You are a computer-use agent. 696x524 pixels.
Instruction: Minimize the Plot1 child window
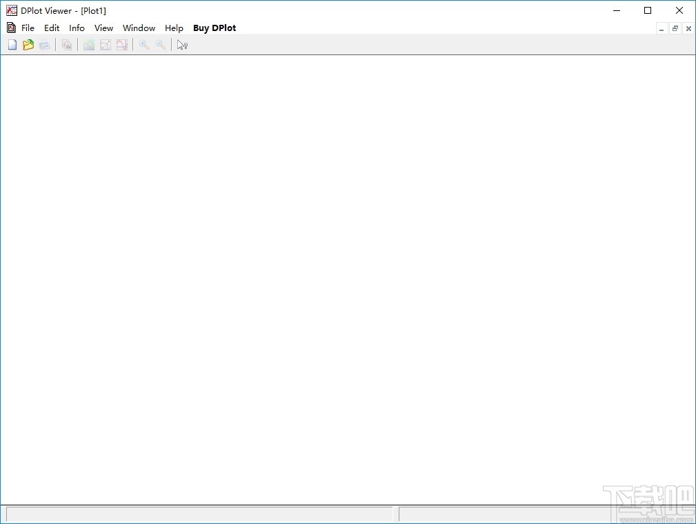tap(662, 28)
